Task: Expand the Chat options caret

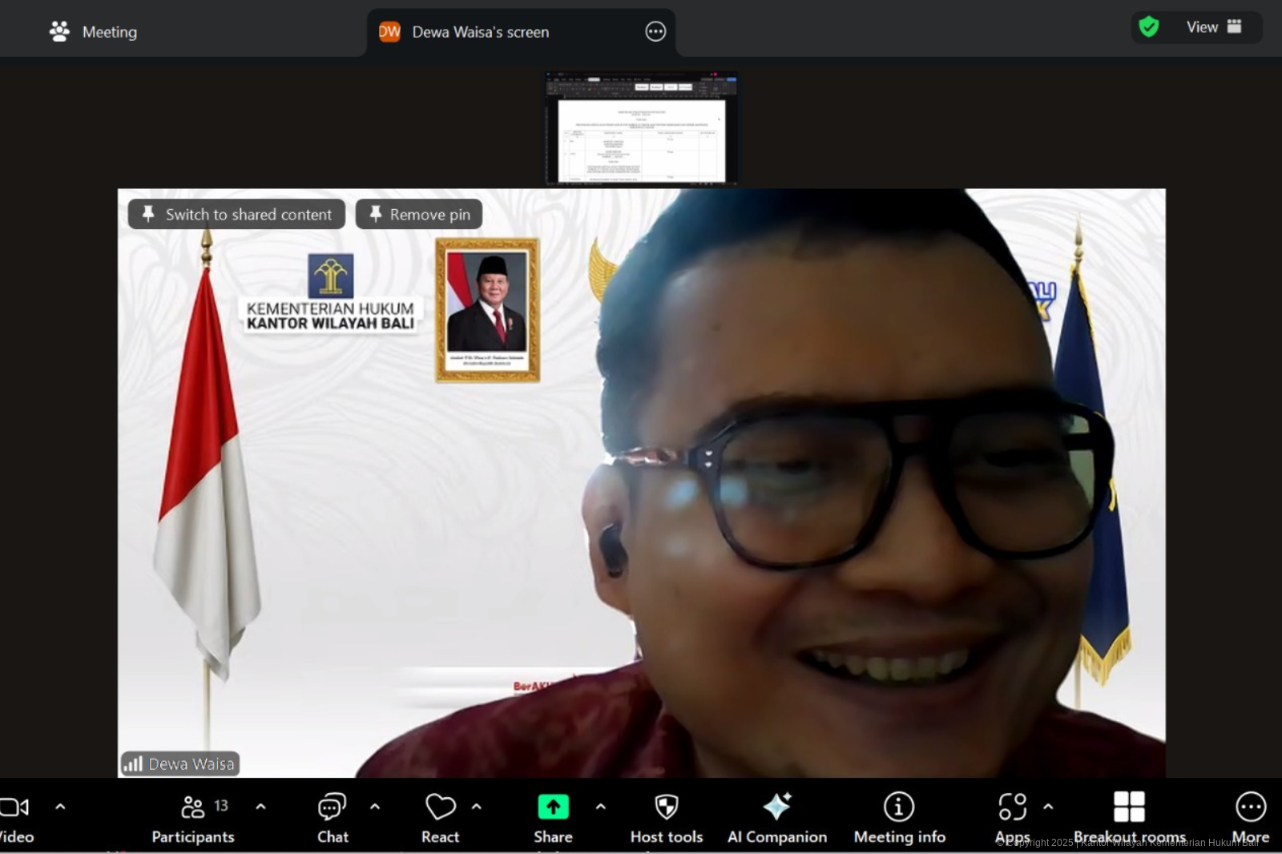Action: (x=375, y=807)
